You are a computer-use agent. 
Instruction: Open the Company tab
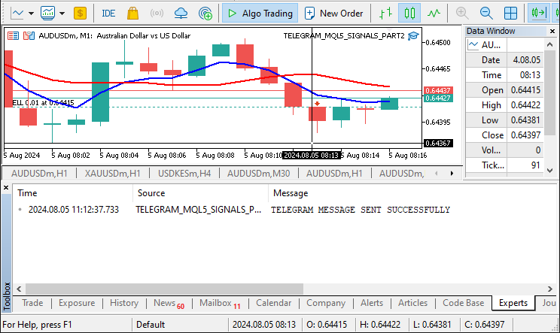point(326,303)
